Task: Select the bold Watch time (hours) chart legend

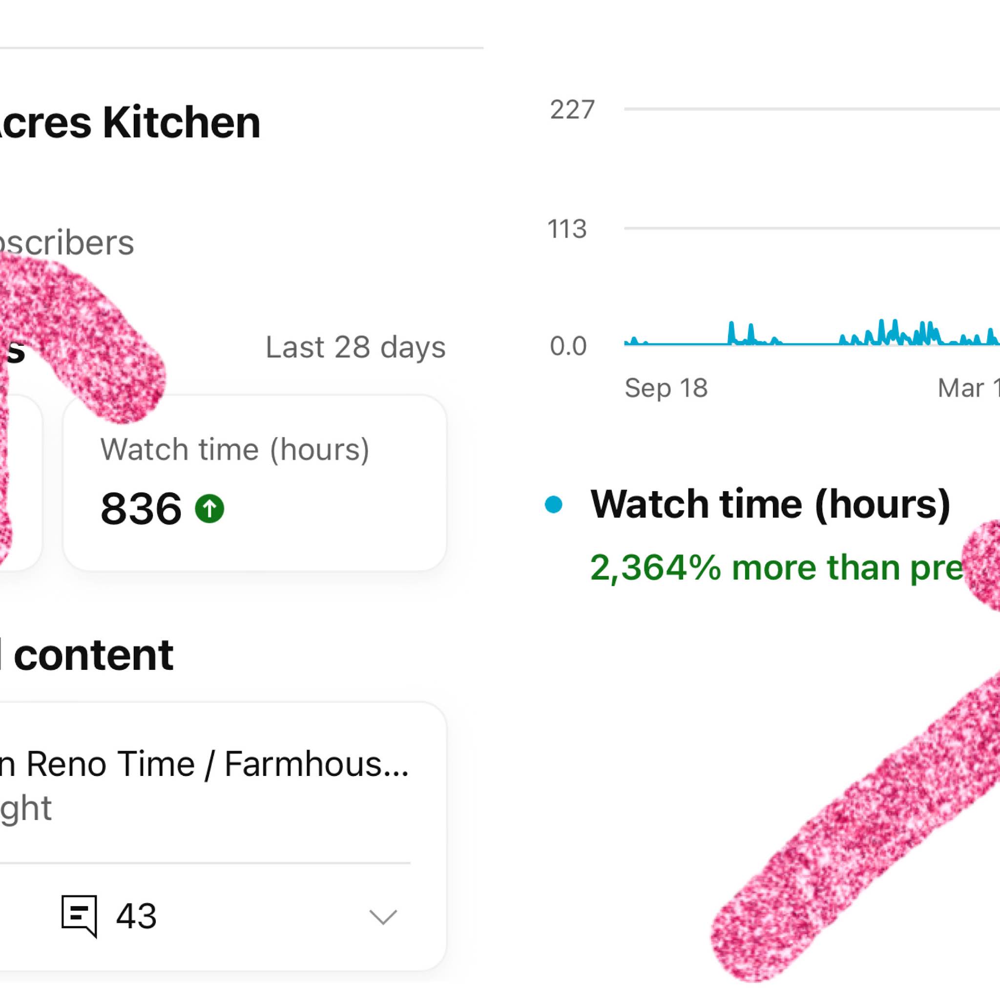Action: point(770,503)
